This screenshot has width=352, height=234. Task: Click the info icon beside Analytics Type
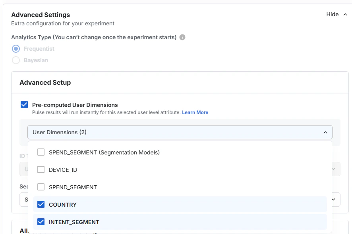click(x=182, y=37)
